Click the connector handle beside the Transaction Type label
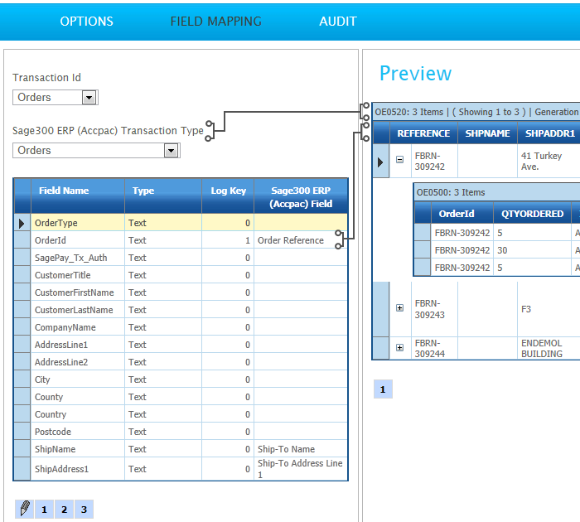580x522 pixels. pyautogui.click(x=210, y=130)
